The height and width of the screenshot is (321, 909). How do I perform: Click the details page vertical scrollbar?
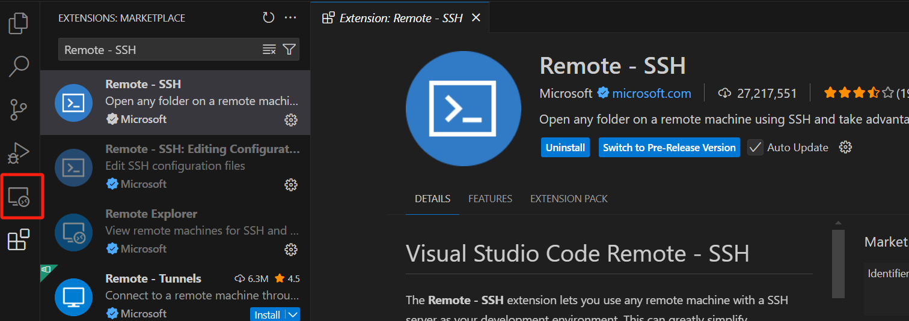838,263
